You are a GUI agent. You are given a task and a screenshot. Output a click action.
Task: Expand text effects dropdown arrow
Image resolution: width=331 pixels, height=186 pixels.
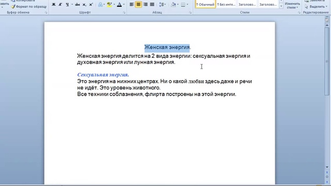(104, 5)
